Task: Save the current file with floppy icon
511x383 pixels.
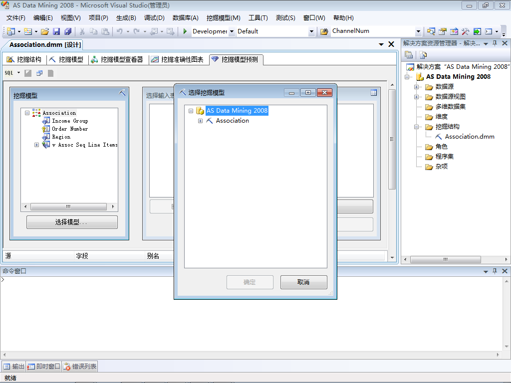Action: click(56, 31)
